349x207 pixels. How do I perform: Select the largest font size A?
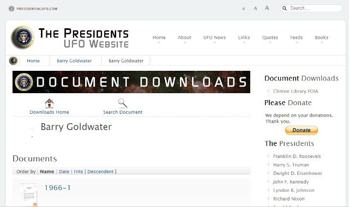[267, 8]
